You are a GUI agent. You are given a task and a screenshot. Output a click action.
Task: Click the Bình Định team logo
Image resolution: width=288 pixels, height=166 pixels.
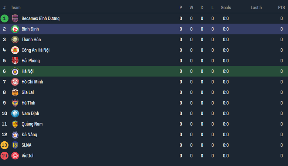point(15,29)
